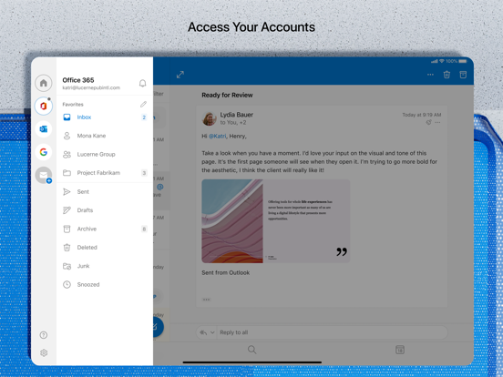The width and height of the screenshot is (503, 377).
Task: Open Project Fabrikam folder
Action: tap(105, 173)
